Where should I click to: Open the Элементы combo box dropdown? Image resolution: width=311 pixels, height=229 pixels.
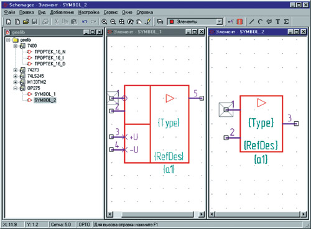pos(220,22)
